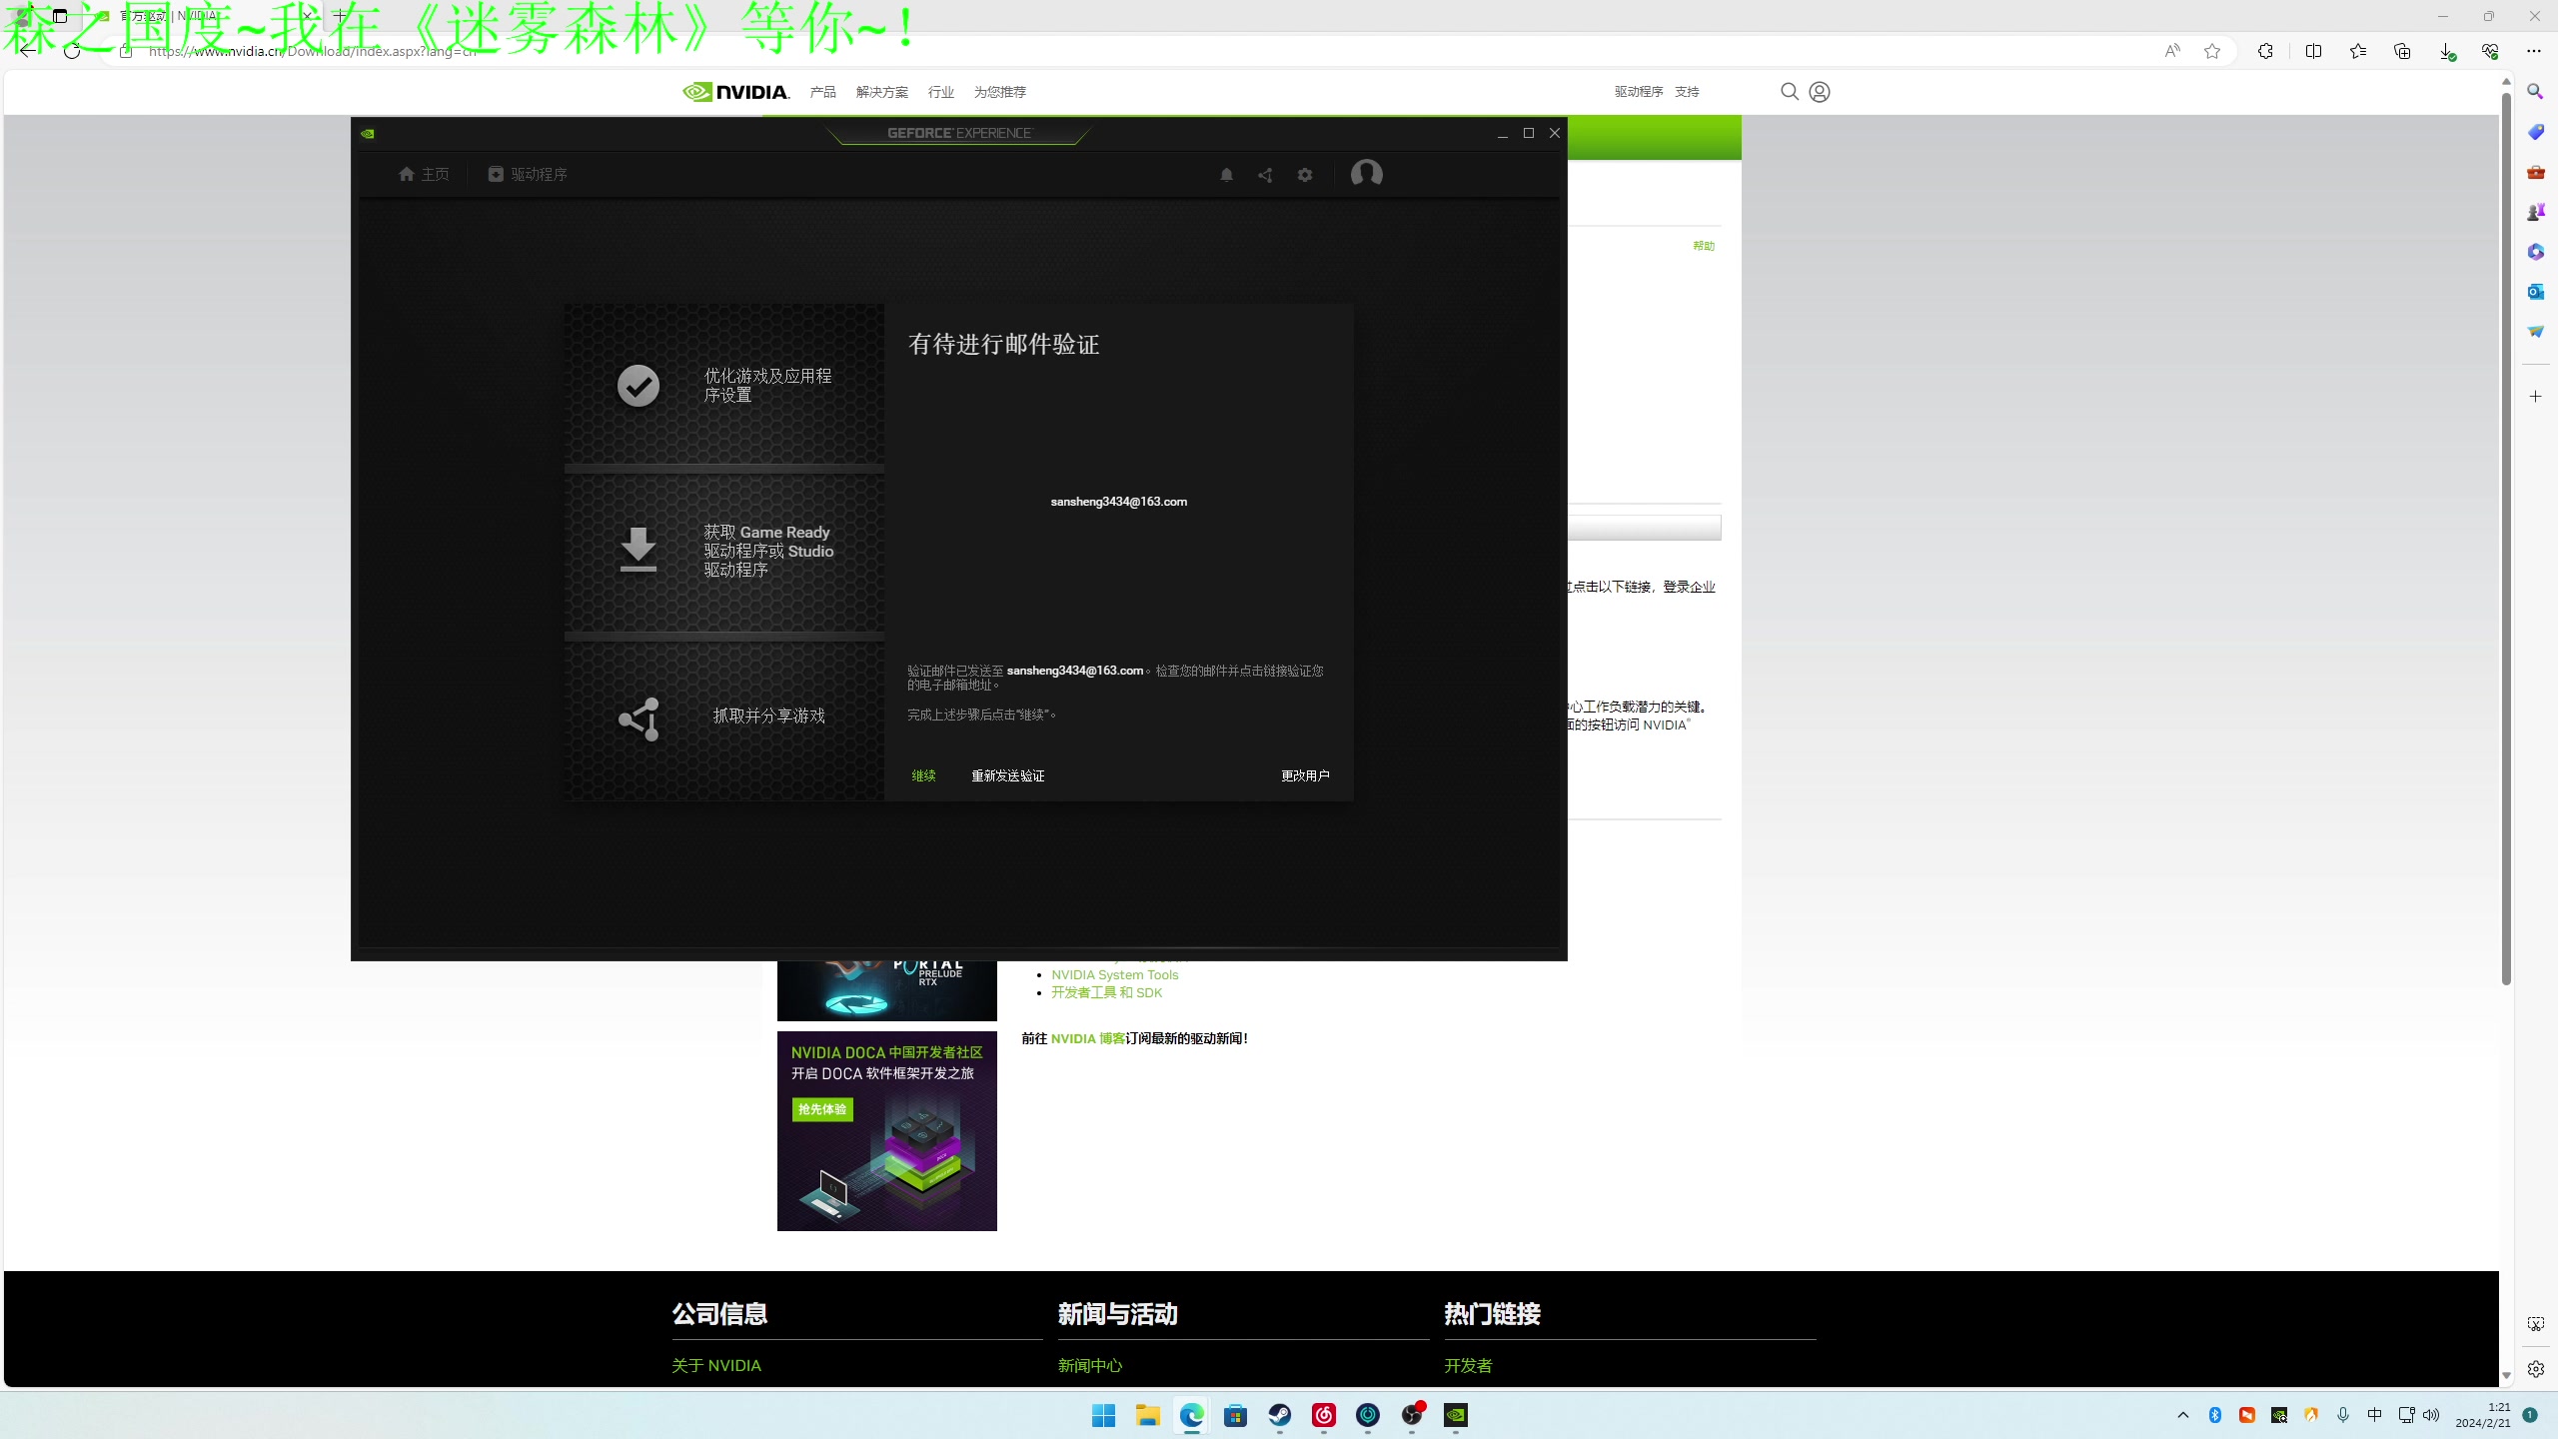
Task: Open Steam from taskbar
Action: point(1279,1415)
